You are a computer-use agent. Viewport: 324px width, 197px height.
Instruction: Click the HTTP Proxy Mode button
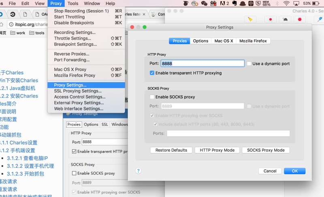coord(217,150)
